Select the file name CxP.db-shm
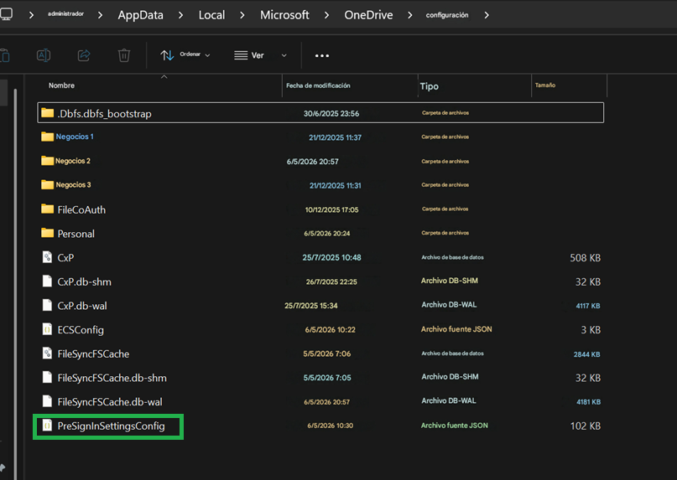 coord(85,281)
